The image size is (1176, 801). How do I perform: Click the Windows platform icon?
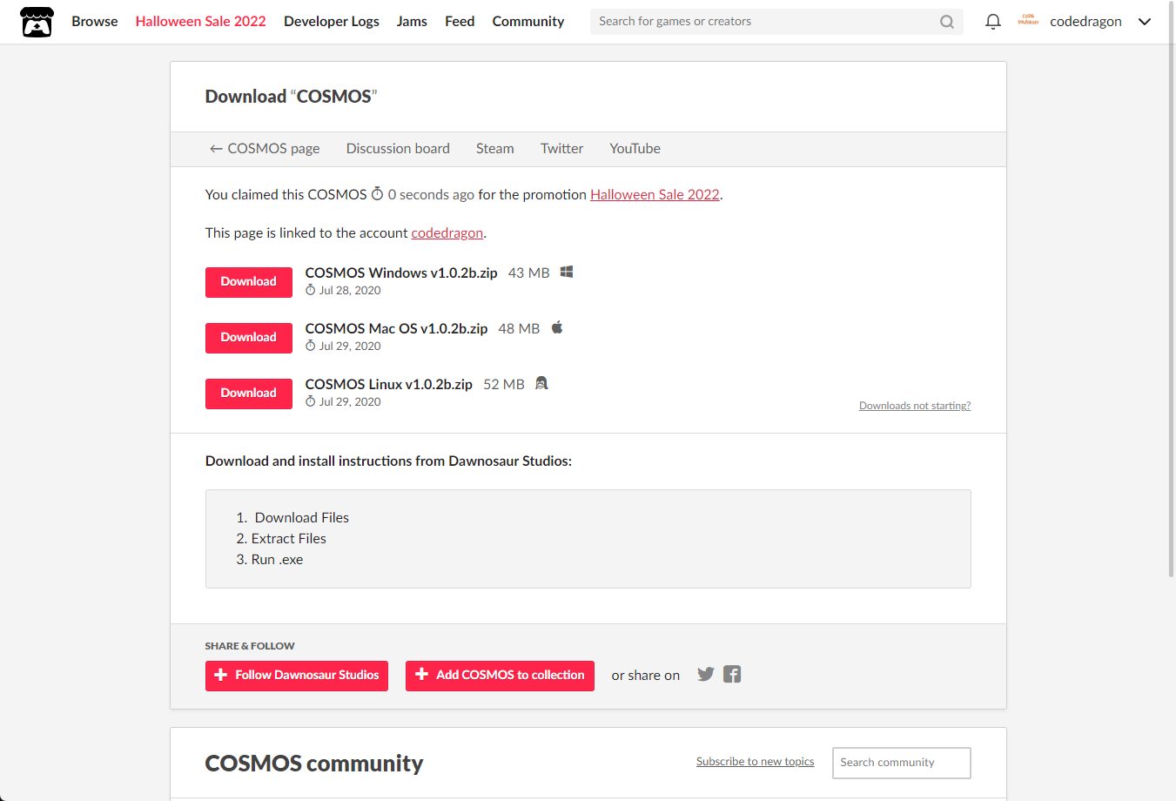pyautogui.click(x=567, y=272)
